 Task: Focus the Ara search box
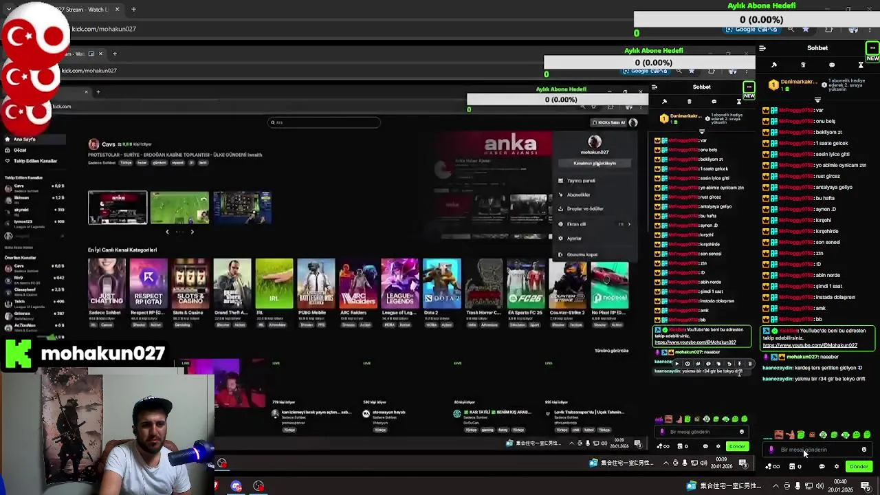pos(324,122)
